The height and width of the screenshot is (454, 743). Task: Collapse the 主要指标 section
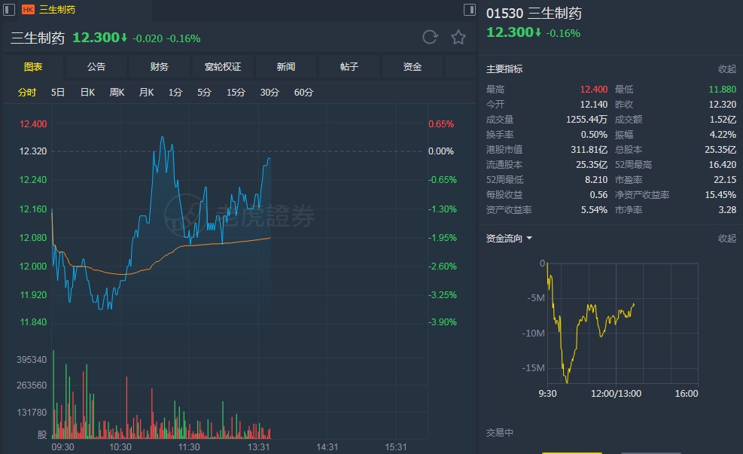click(726, 69)
